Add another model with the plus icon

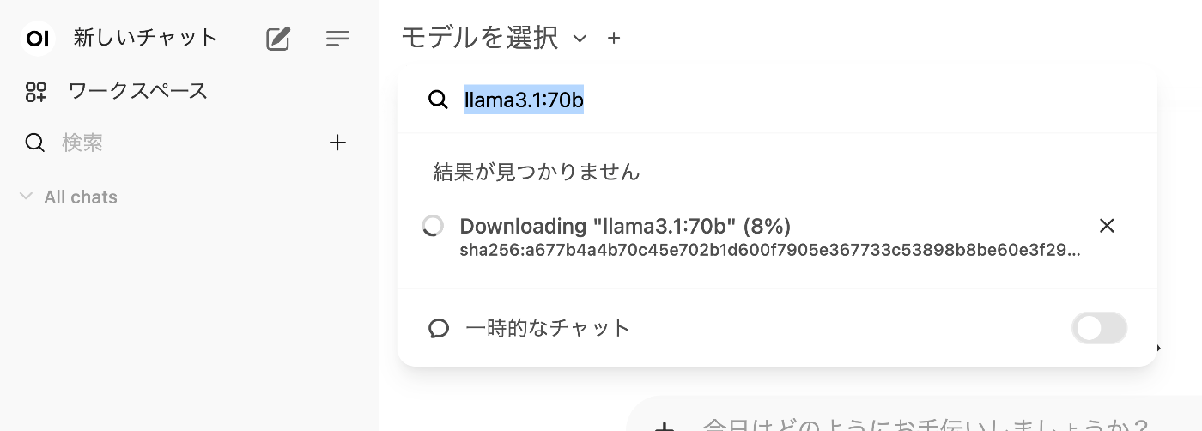point(614,39)
